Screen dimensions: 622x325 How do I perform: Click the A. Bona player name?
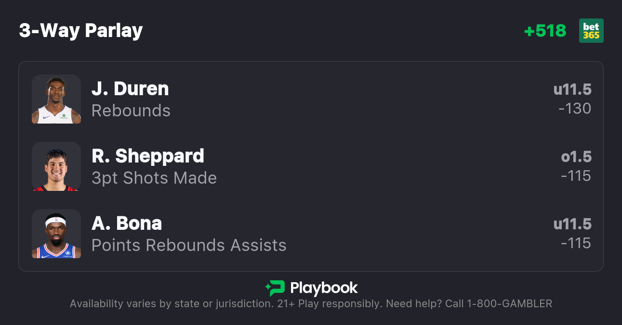(127, 224)
